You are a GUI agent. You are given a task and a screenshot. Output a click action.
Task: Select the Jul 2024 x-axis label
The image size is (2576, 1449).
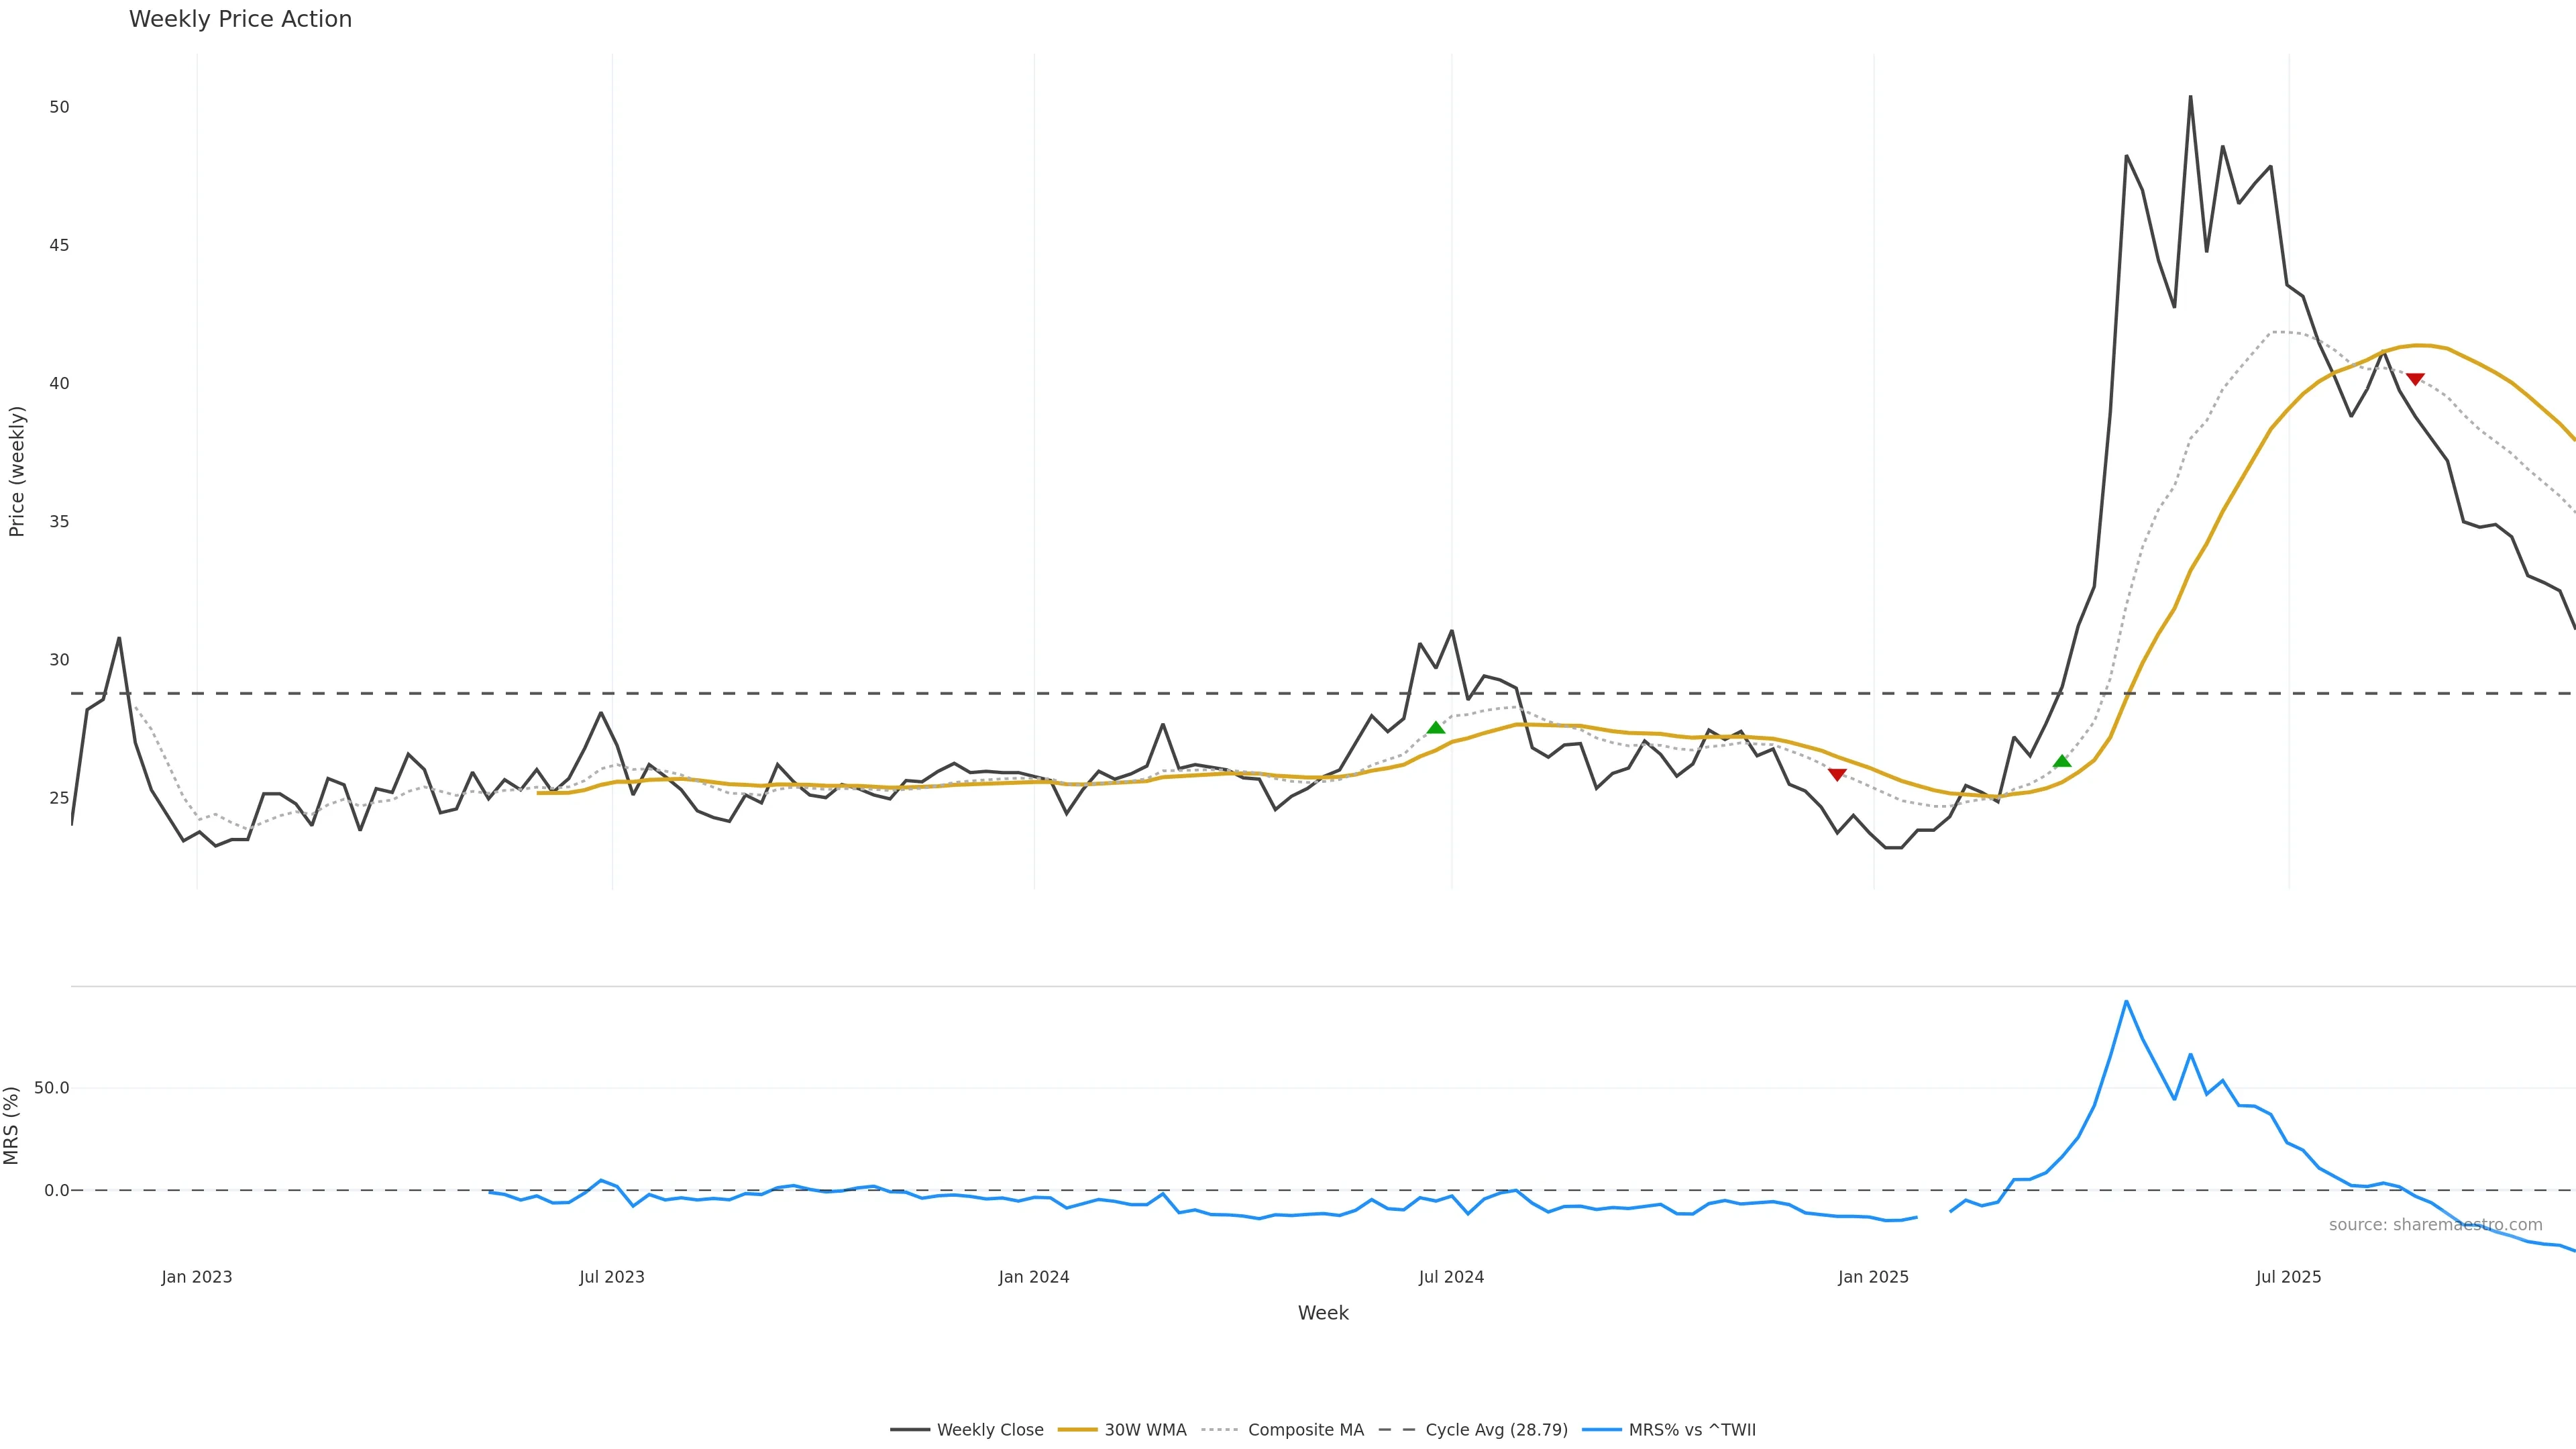[x=1451, y=1277]
